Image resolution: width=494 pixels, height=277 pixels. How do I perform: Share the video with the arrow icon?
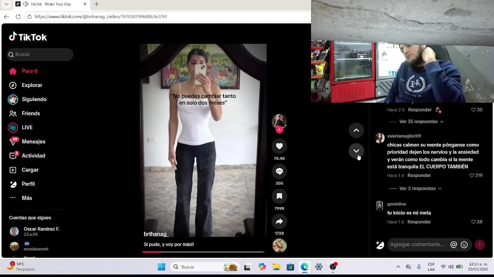pos(279,221)
